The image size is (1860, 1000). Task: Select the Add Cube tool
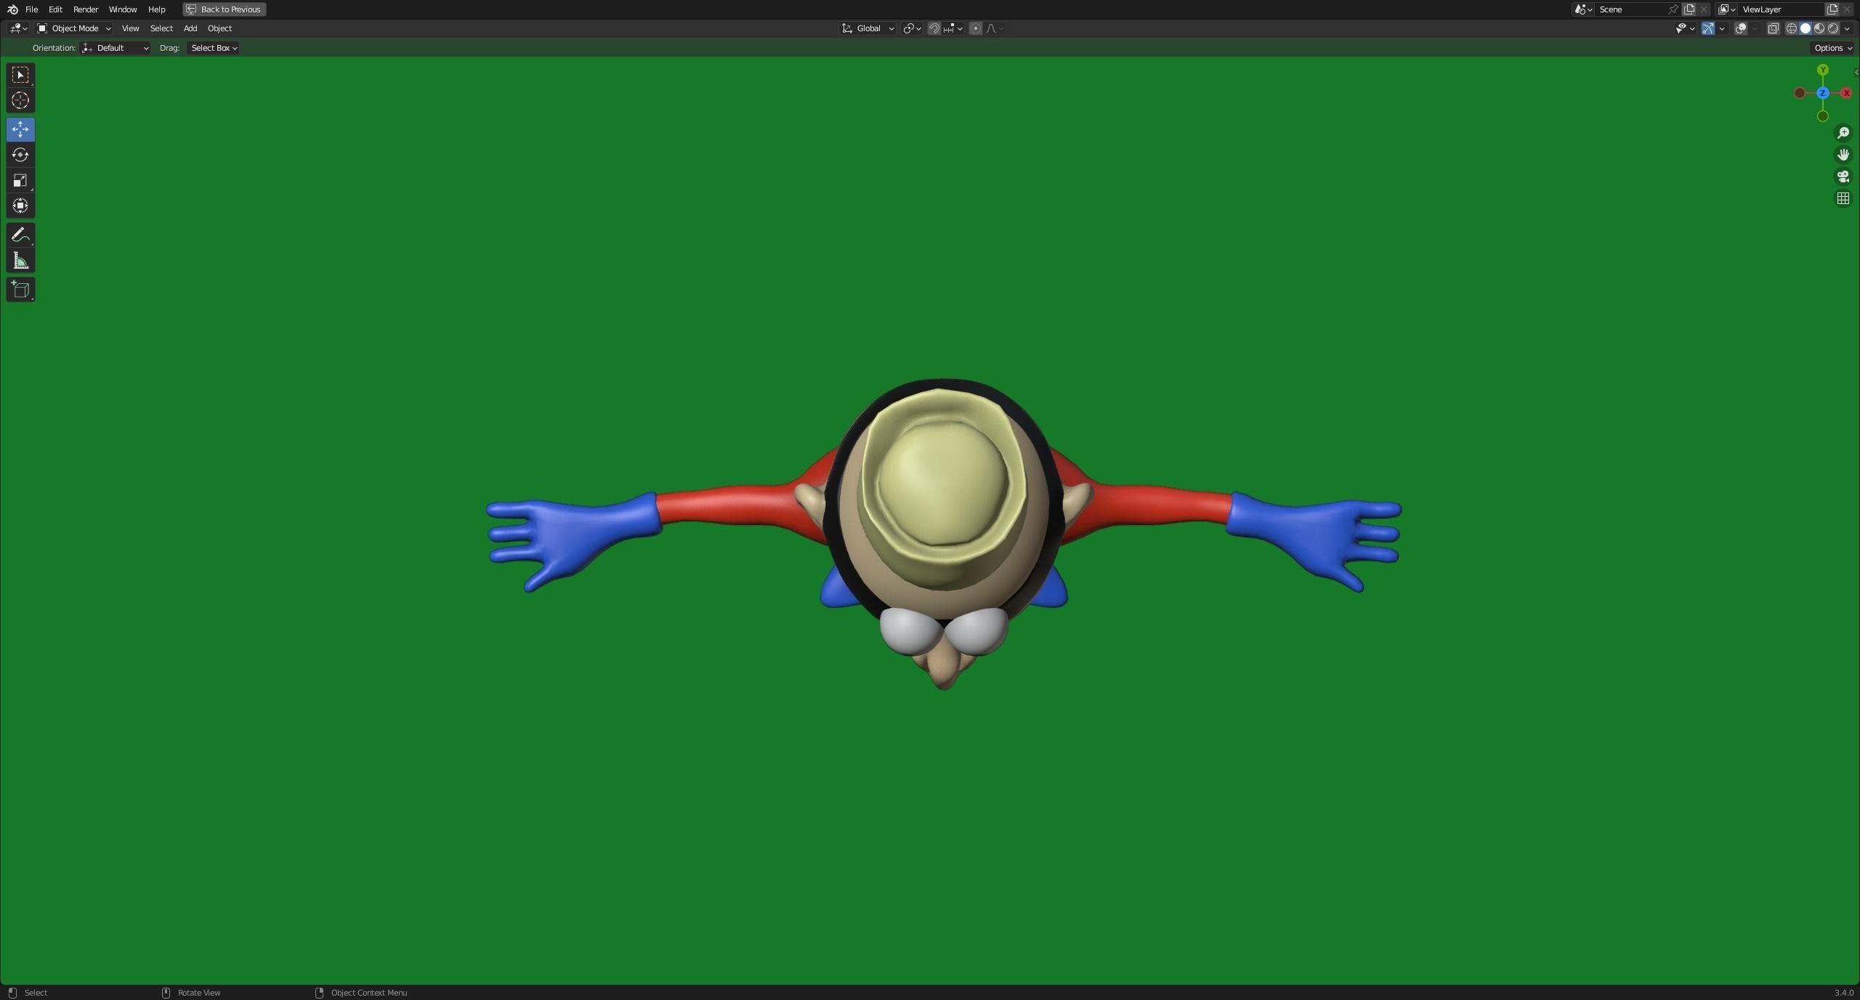point(20,290)
